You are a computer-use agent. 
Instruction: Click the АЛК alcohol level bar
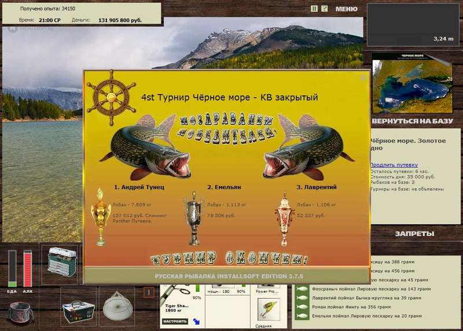(x=27, y=269)
